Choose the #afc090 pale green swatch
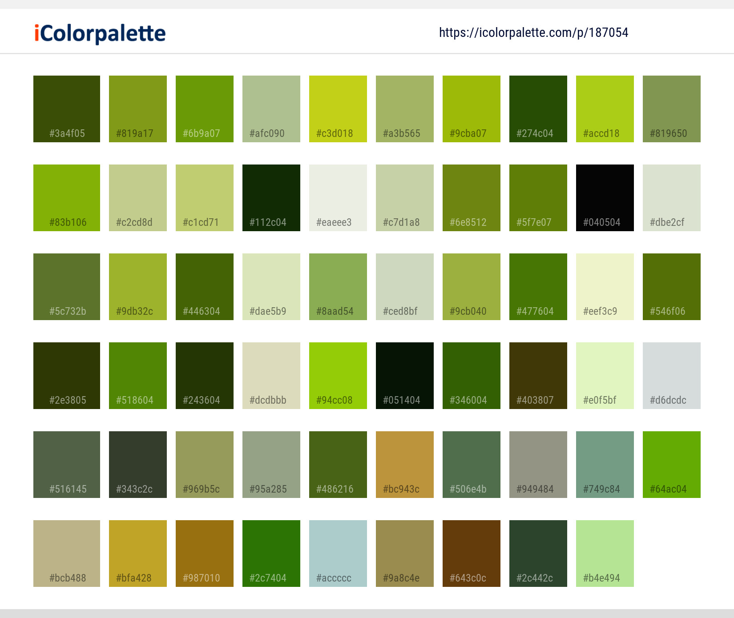734x618 pixels. click(x=271, y=109)
